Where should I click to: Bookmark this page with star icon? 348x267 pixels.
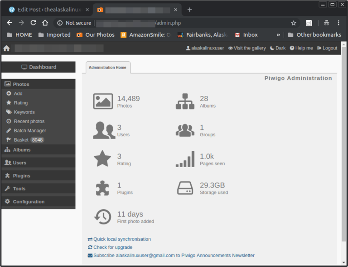(x=294, y=23)
